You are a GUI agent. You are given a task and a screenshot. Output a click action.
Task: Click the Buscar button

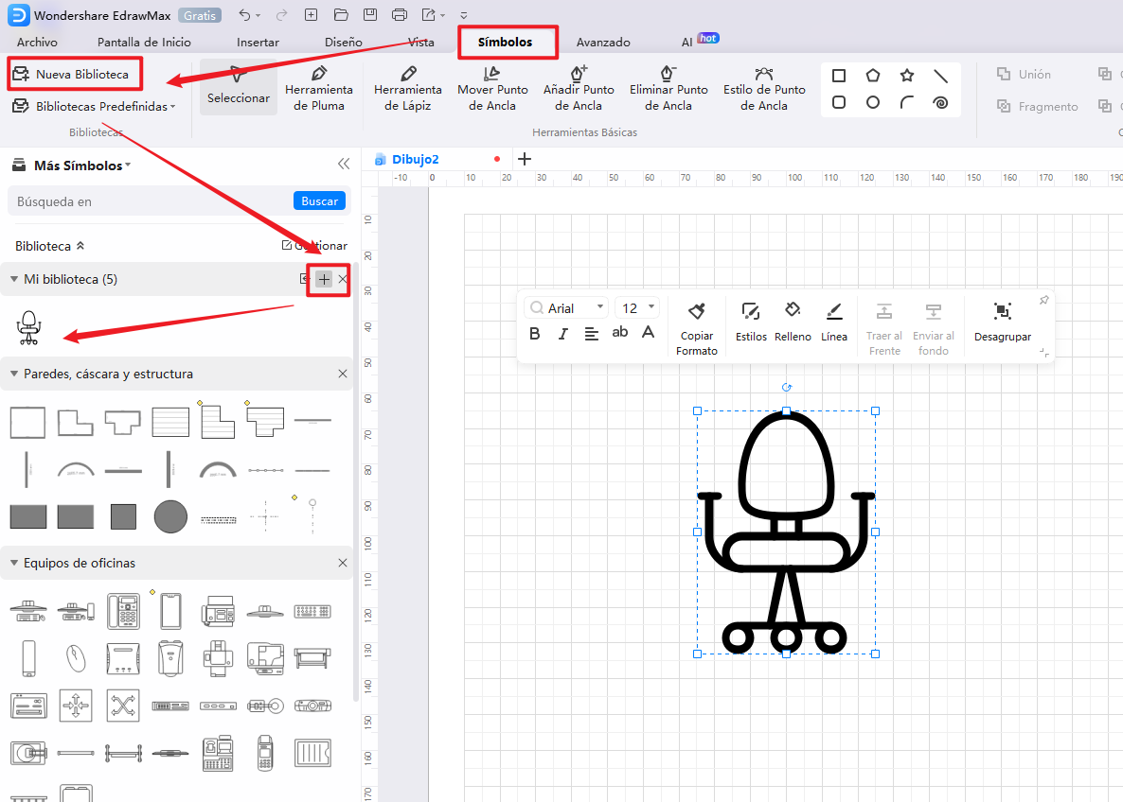tap(319, 200)
